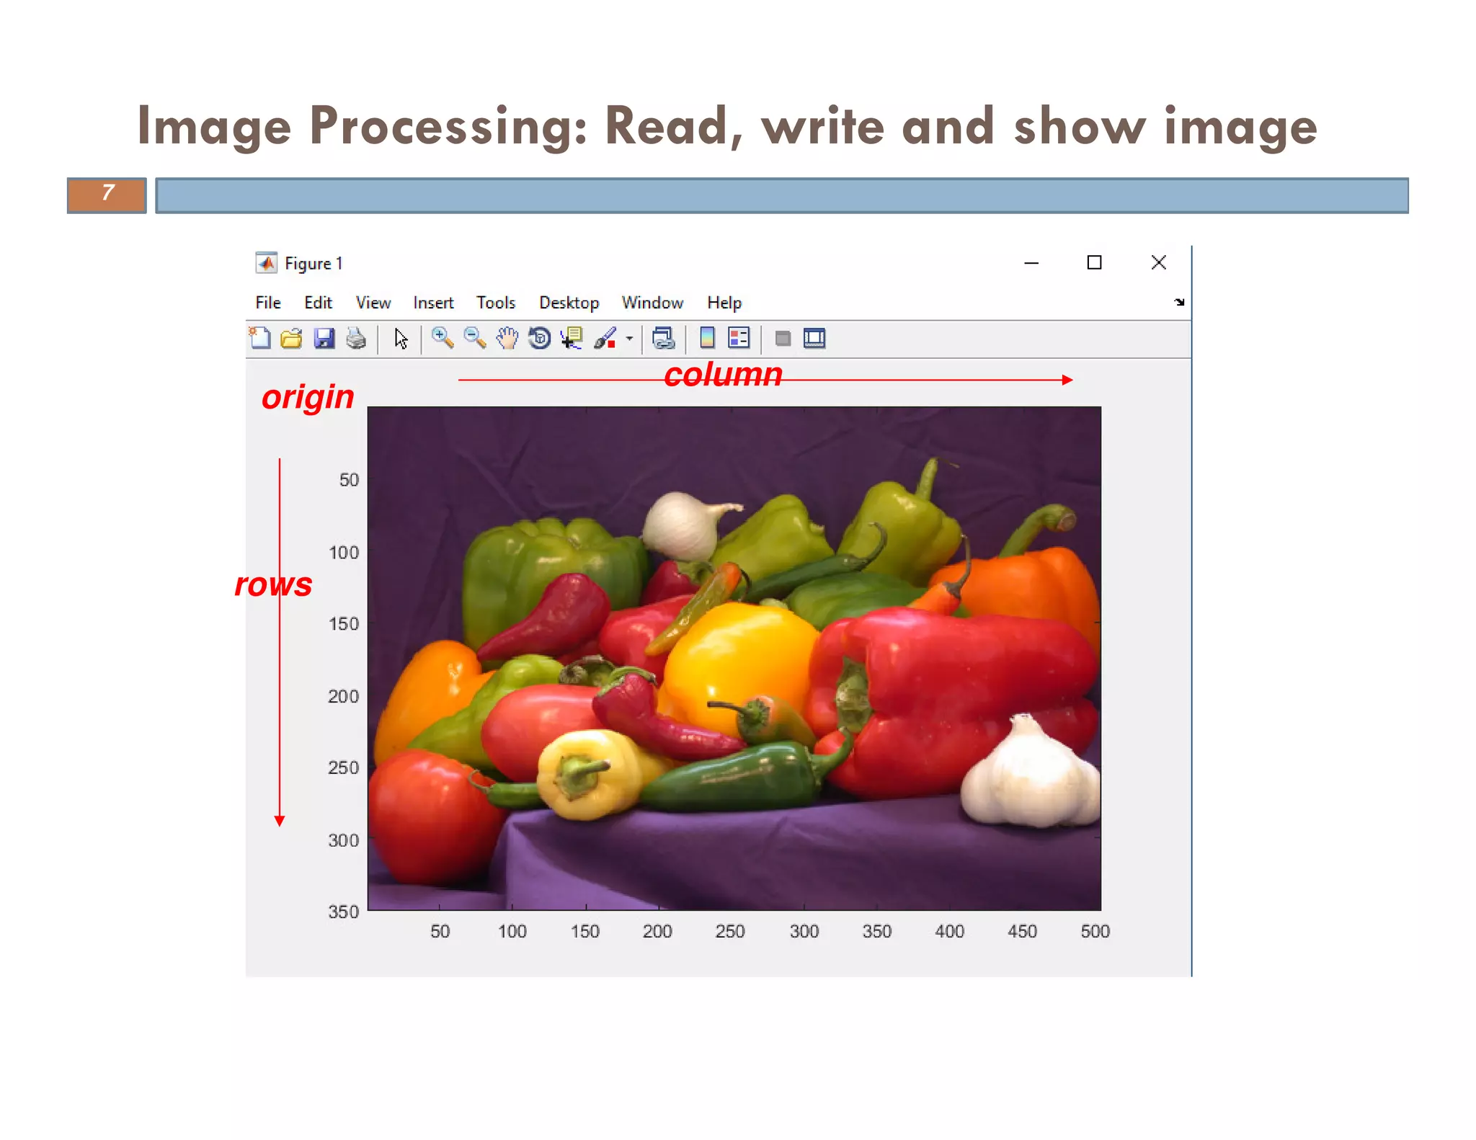Click the peppers image in the axes
The height and width of the screenshot is (1140, 1476).
734,658
